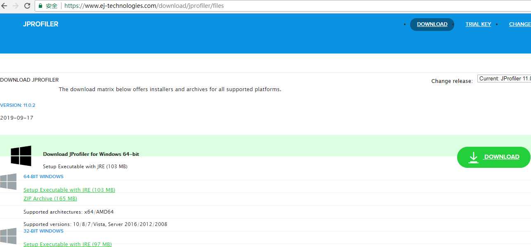Select the DOWNLOAD menu item in header
The height and width of the screenshot is (247, 531).
(432, 24)
